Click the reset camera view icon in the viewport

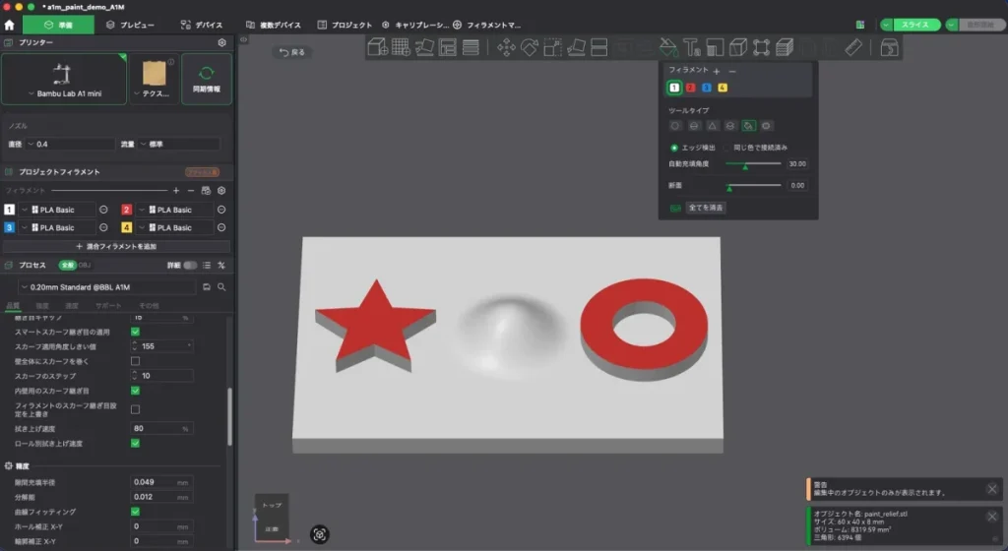[x=320, y=534]
